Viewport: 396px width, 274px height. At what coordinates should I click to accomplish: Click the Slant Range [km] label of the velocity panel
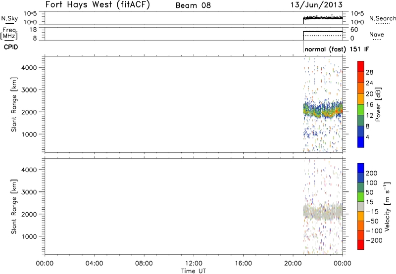(14, 207)
